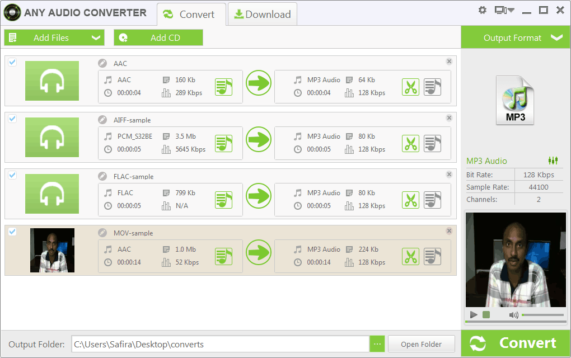Viewport: 571px width, 358px height.
Task: Remove the MOV-sample file from list
Action: tap(449, 230)
